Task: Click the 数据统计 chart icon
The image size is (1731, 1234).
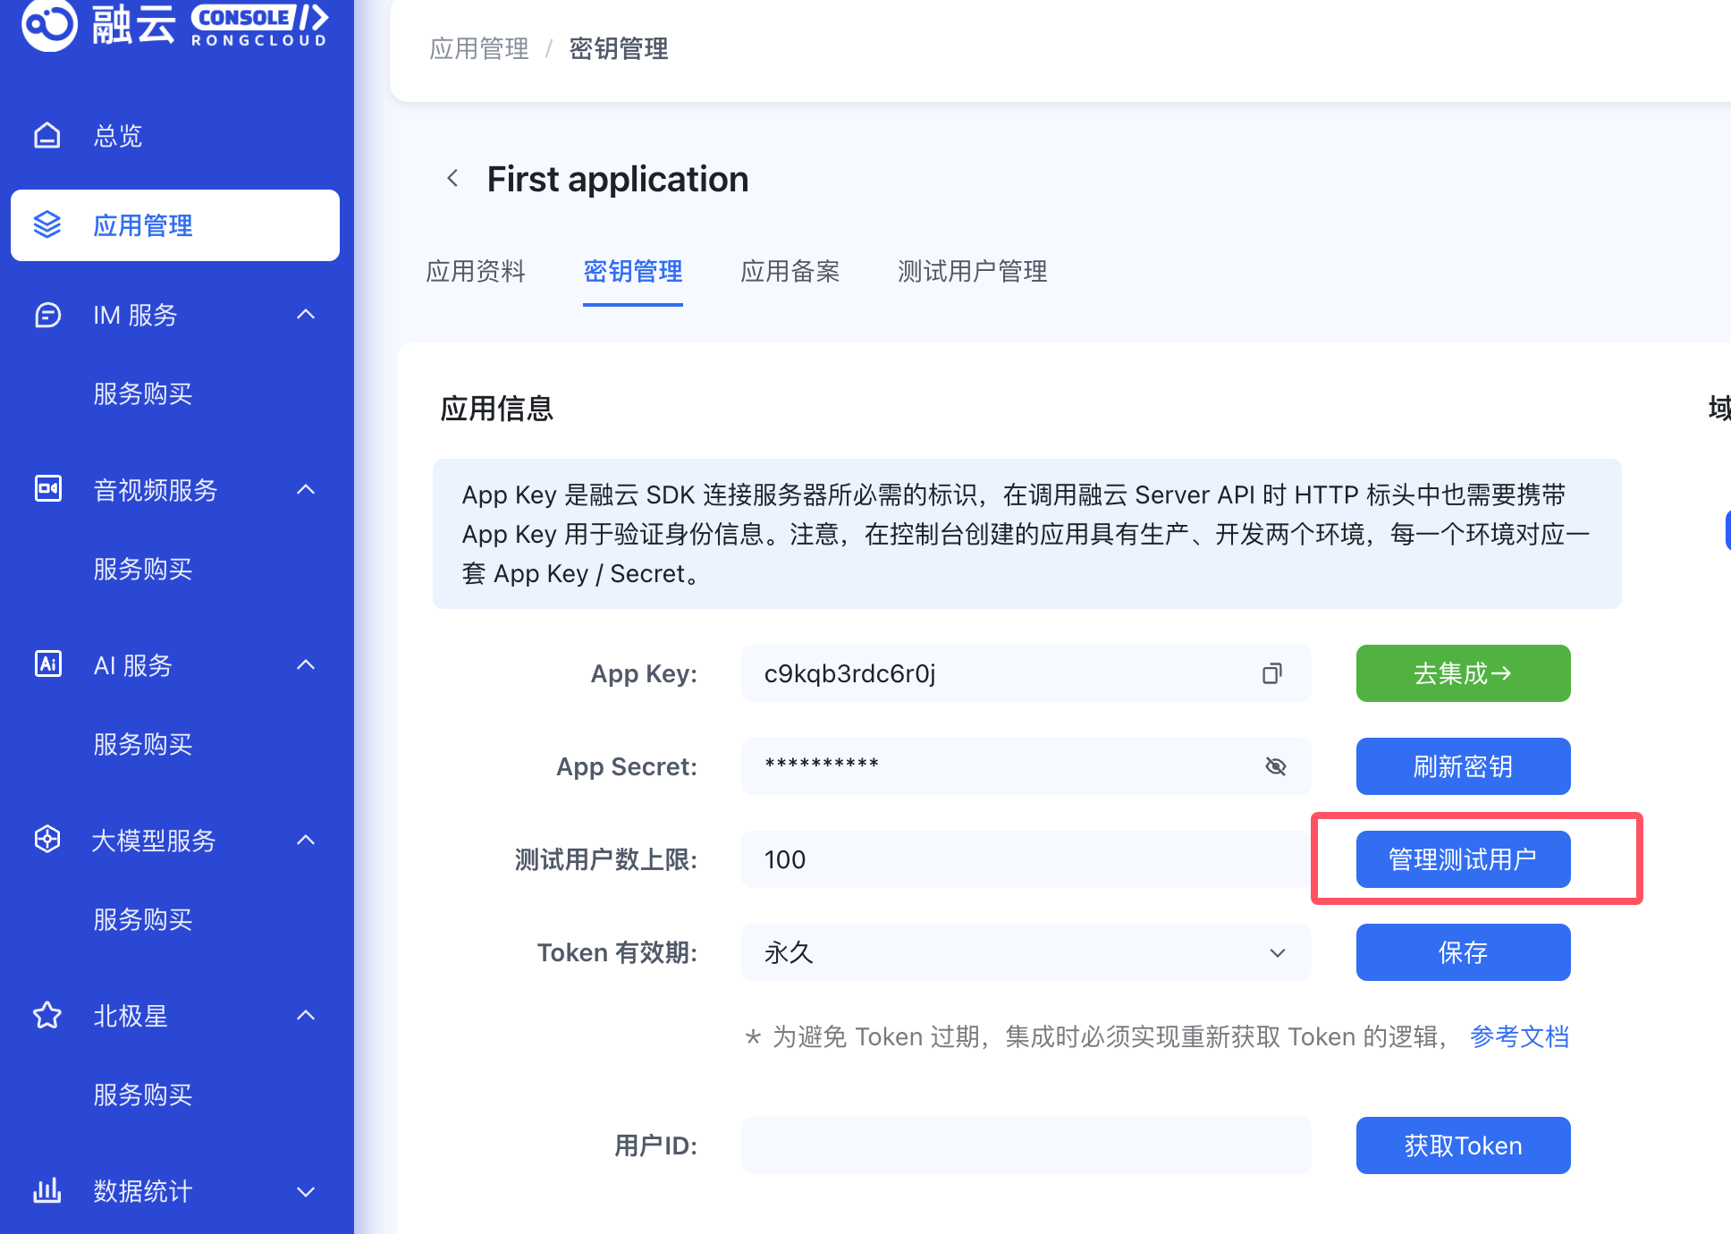Action: [x=47, y=1190]
